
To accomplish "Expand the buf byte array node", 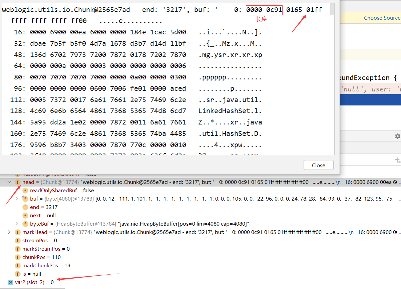I will (x=17, y=199).
